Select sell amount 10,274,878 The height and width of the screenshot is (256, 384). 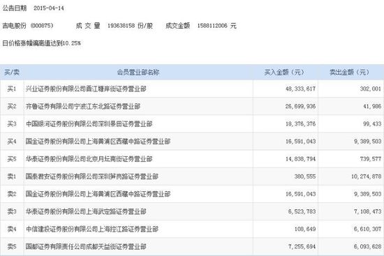click(x=367, y=176)
